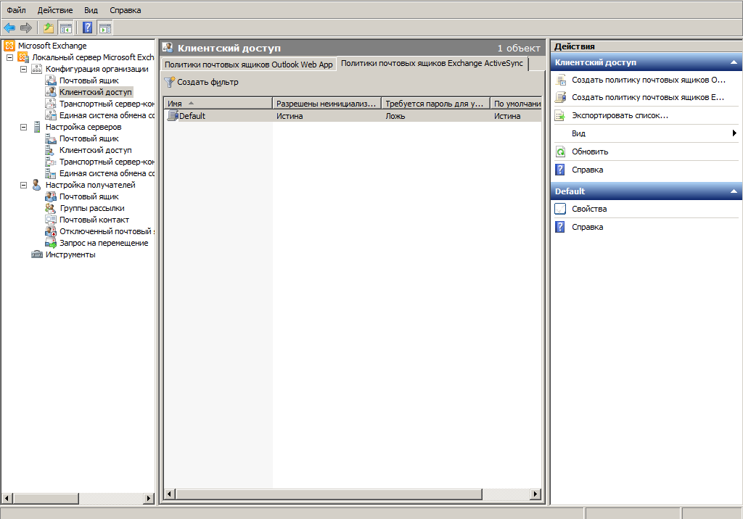Click the Запрос на перемещение icon

[50, 243]
